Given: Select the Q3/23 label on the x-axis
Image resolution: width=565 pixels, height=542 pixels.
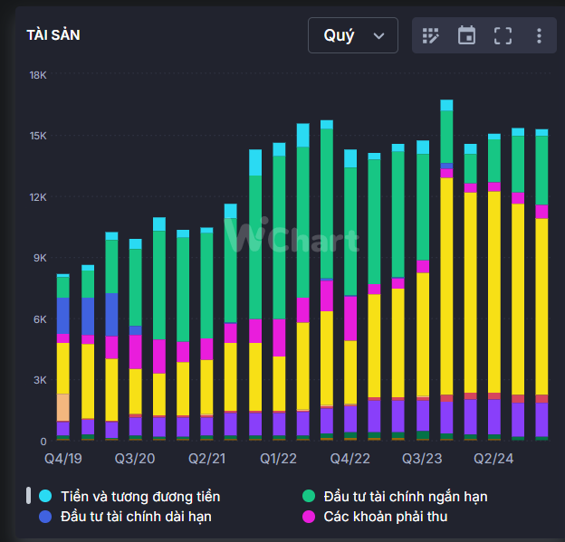Looking at the screenshot, I should [x=422, y=459].
